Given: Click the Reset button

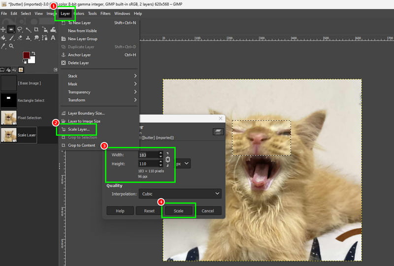Looking at the screenshot, I should (x=149, y=211).
